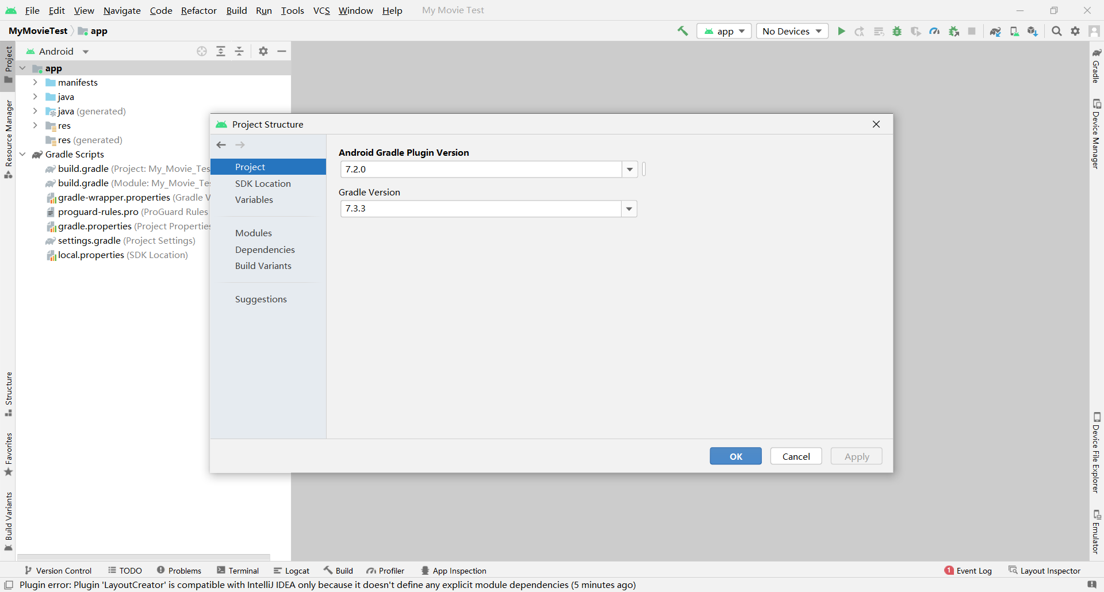1104x592 pixels.
Task: Click the Debug app bug icon
Action: point(897,31)
